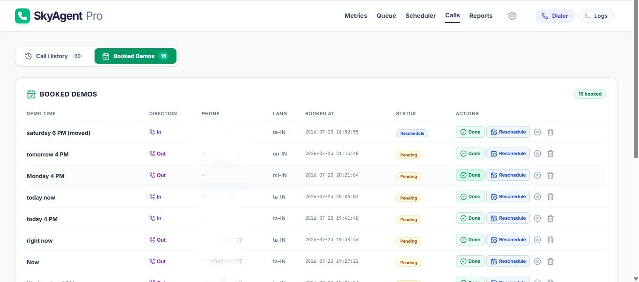
Task: Open the Logs panel
Action: pos(596,16)
